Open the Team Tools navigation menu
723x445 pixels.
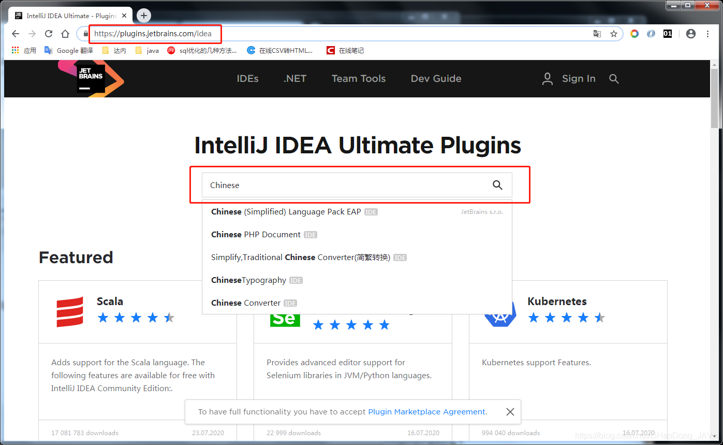click(359, 79)
